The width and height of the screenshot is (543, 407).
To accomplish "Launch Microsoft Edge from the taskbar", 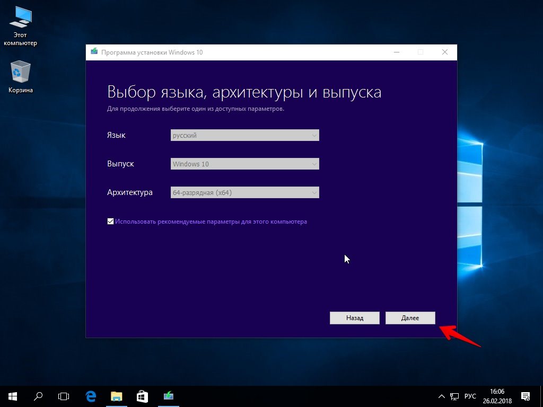I will coord(91,396).
